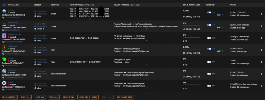Click the info icon beside sonarr latest tag
Viewport: 265px width, 100px height.
click(x=35, y=88)
